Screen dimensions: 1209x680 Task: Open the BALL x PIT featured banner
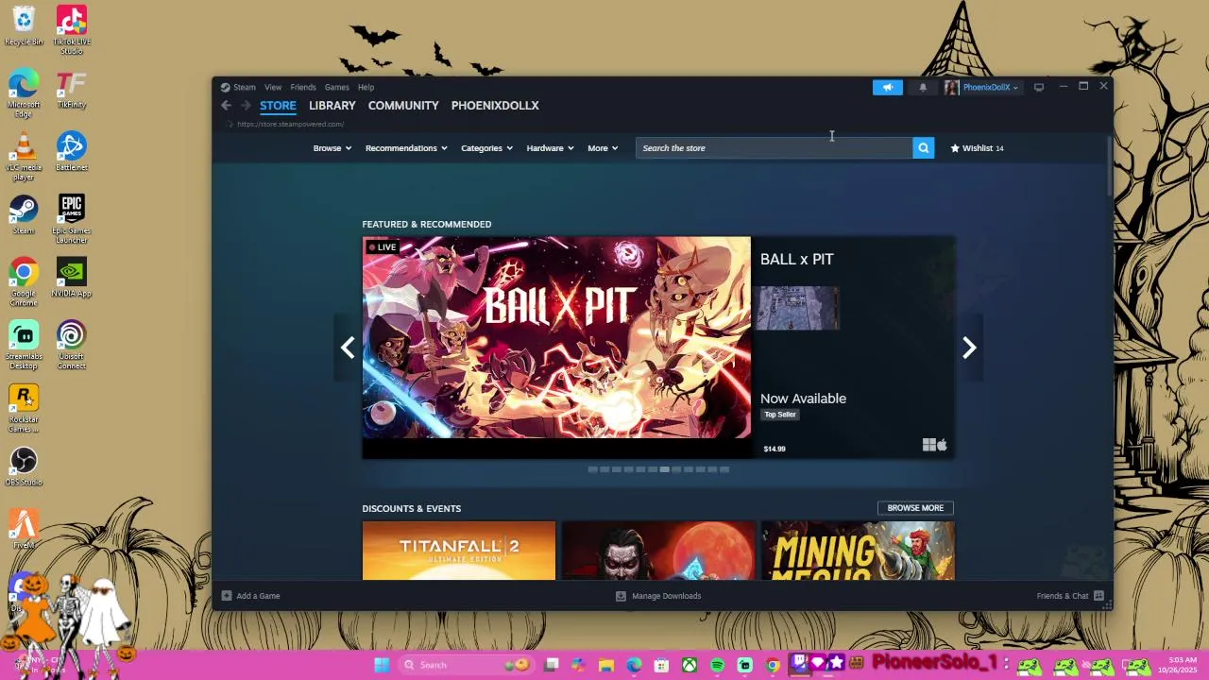(556, 337)
